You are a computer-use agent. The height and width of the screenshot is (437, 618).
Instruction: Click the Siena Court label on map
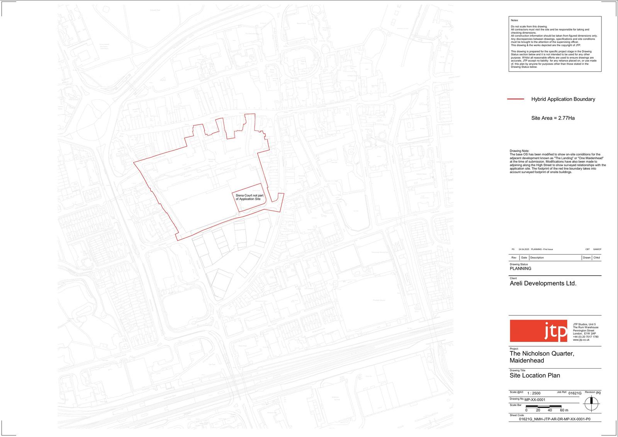click(250, 197)
